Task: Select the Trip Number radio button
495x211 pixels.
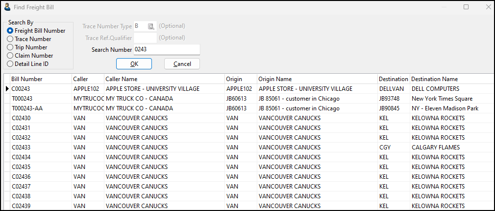Action: coord(10,47)
